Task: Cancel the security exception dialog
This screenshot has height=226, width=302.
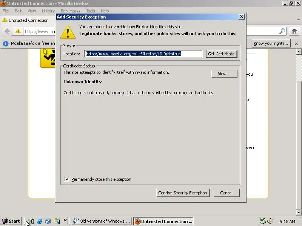Action: click(226, 193)
